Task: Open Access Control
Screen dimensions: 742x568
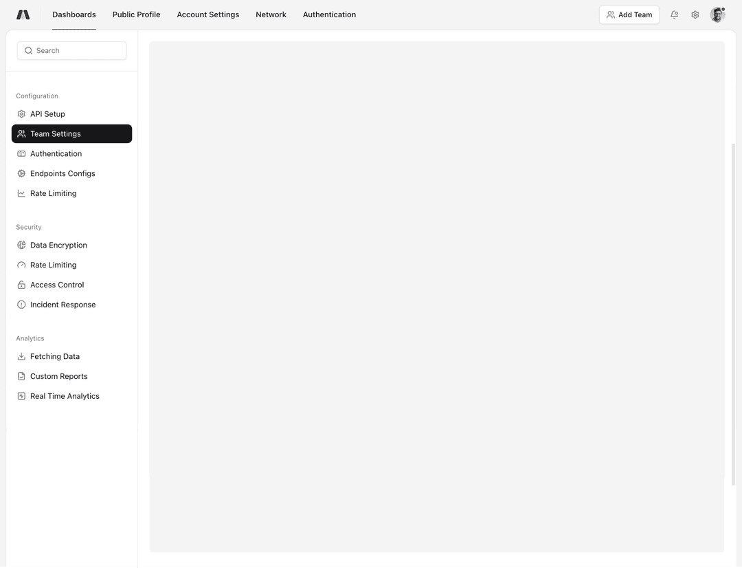Action: coord(71,285)
